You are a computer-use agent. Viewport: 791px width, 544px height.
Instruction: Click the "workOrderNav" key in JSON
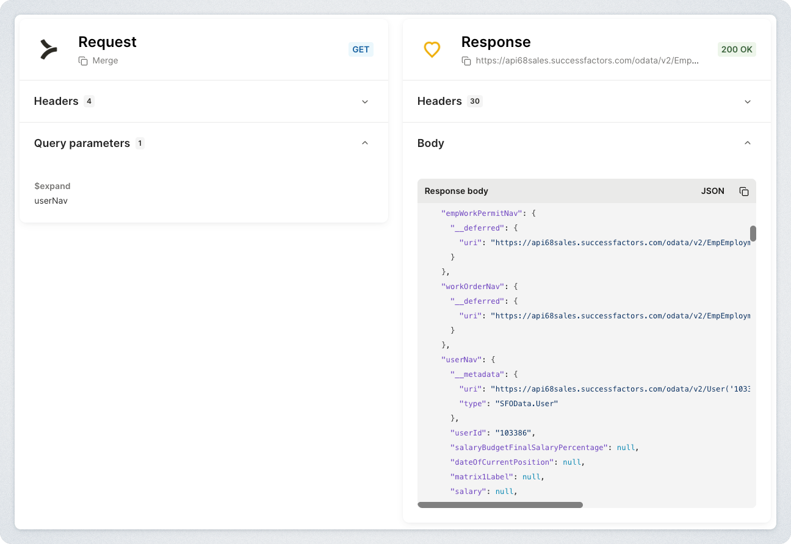[x=472, y=287]
